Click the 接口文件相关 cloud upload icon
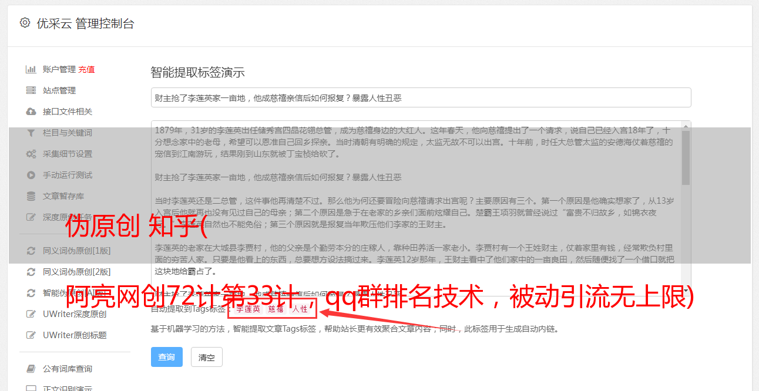Viewport: 759px width, 391px height. (x=31, y=112)
